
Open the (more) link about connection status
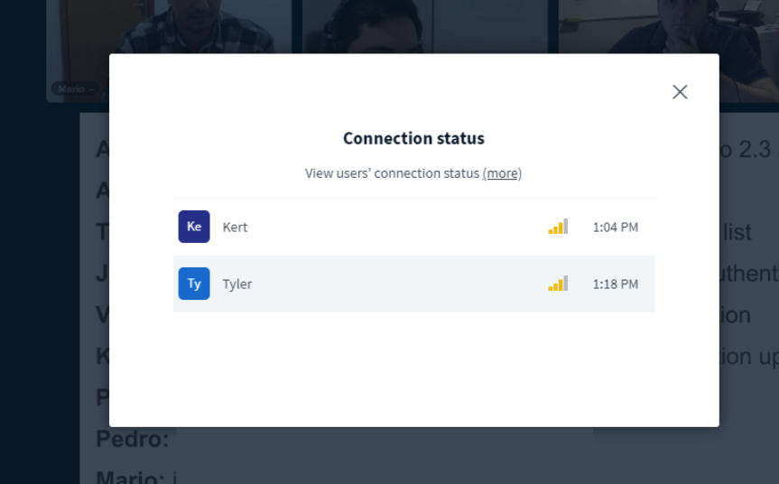[502, 173]
